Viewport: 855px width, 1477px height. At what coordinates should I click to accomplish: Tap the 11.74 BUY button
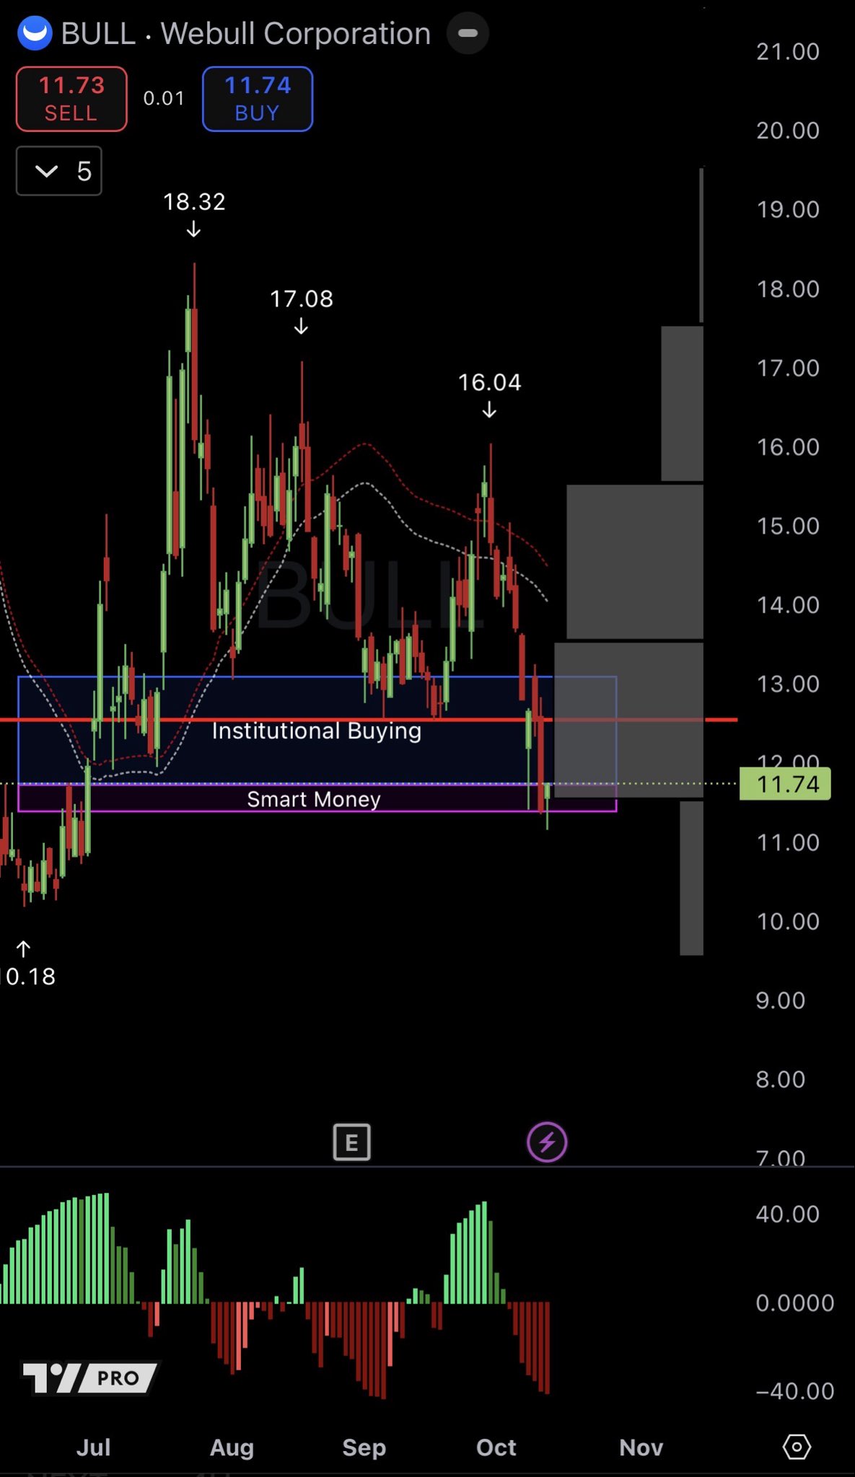pyautogui.click(x=258, y=99)
